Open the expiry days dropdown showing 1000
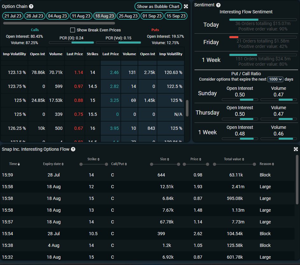300x265 pixels. [275, 79]
